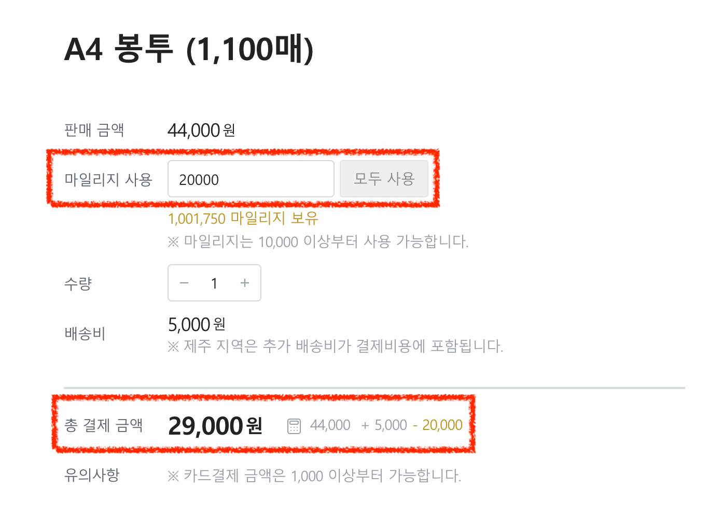722x518 pixels.
Task: Click the 마일리지 사용 label
Action: (108, 180)
